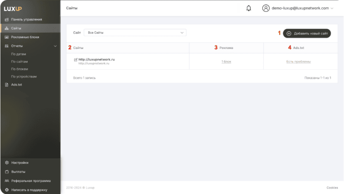
Task: Open the По устройствам report
Action: pos(24,76)
